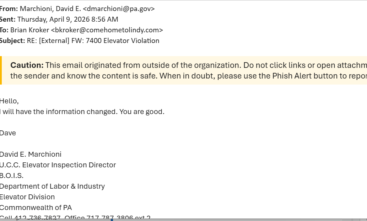
Task: Click the Commonwealth of PA line
Action: 36,208
